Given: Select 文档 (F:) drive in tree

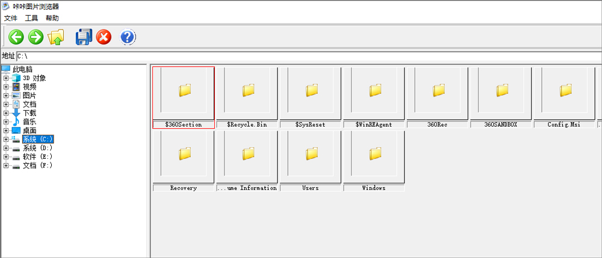Looking at the screenshot, I should pos(37,165).
